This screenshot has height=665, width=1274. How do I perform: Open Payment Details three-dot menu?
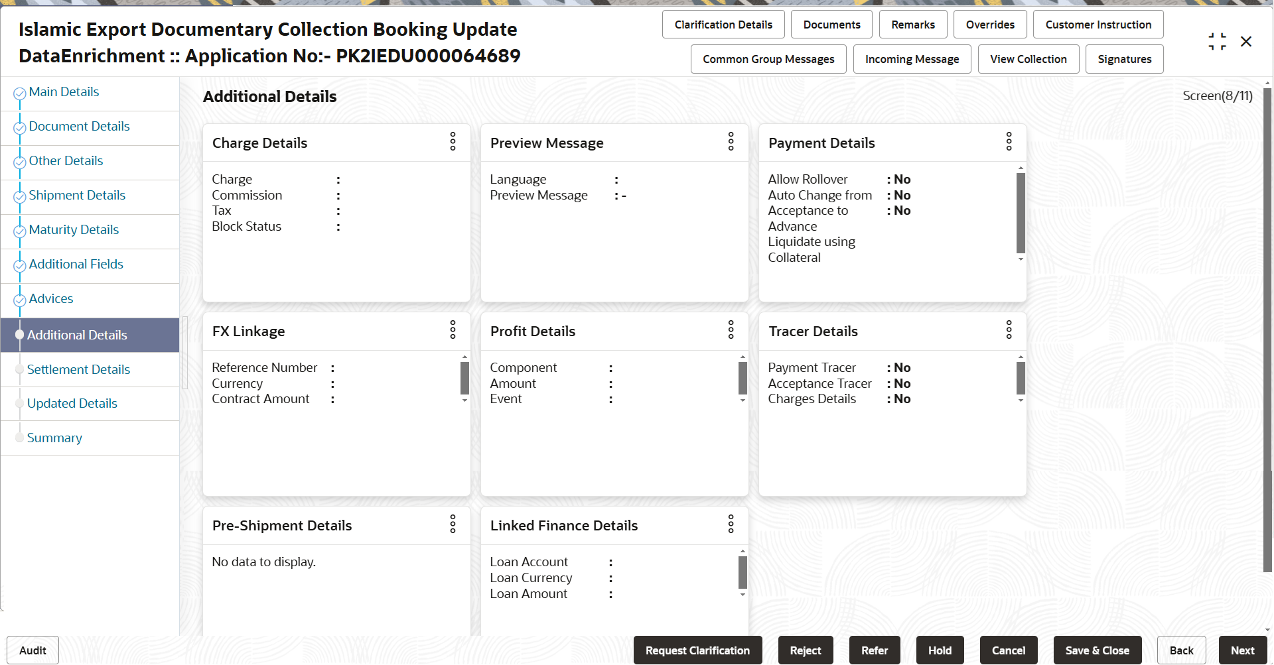[x=1009, y=141]
